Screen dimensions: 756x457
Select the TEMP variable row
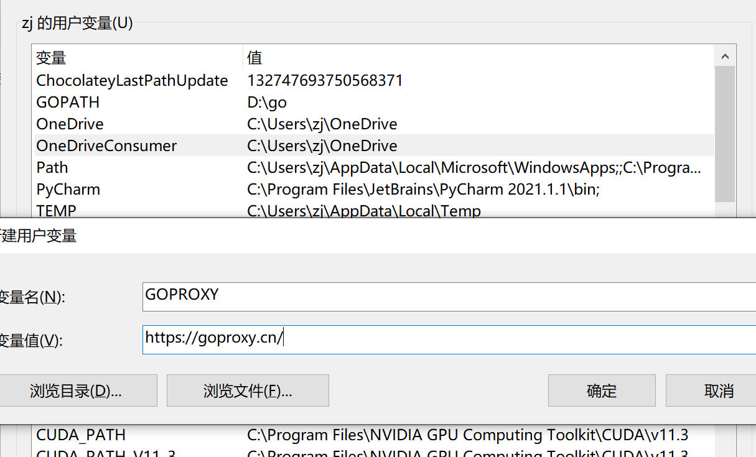(x=56, y=211)
